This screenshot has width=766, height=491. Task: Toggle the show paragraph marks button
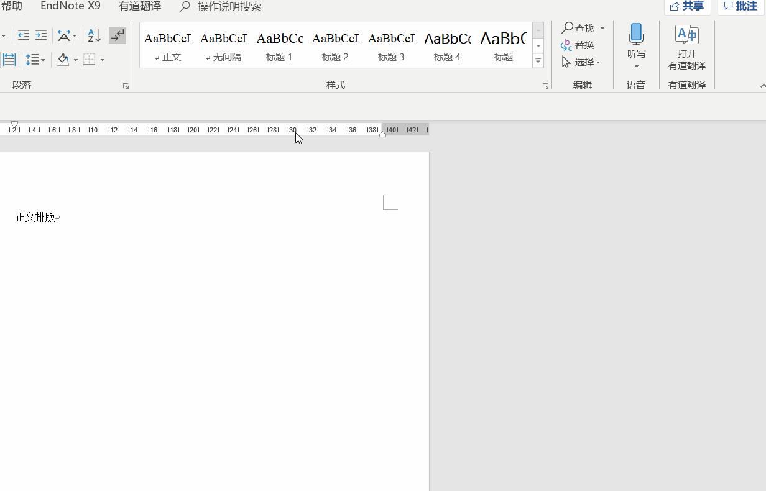[x=118, y=35]
